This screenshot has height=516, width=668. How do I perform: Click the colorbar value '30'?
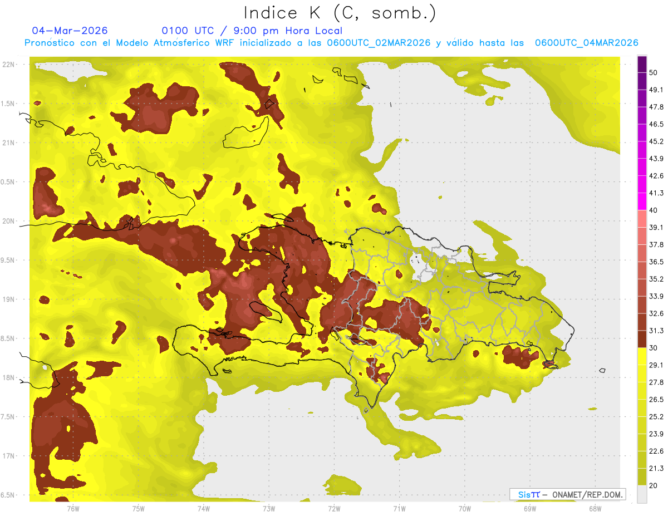coord(654,348)
